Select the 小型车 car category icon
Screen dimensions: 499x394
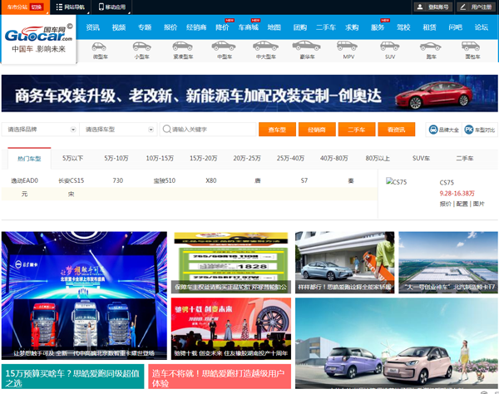[142, 47]
